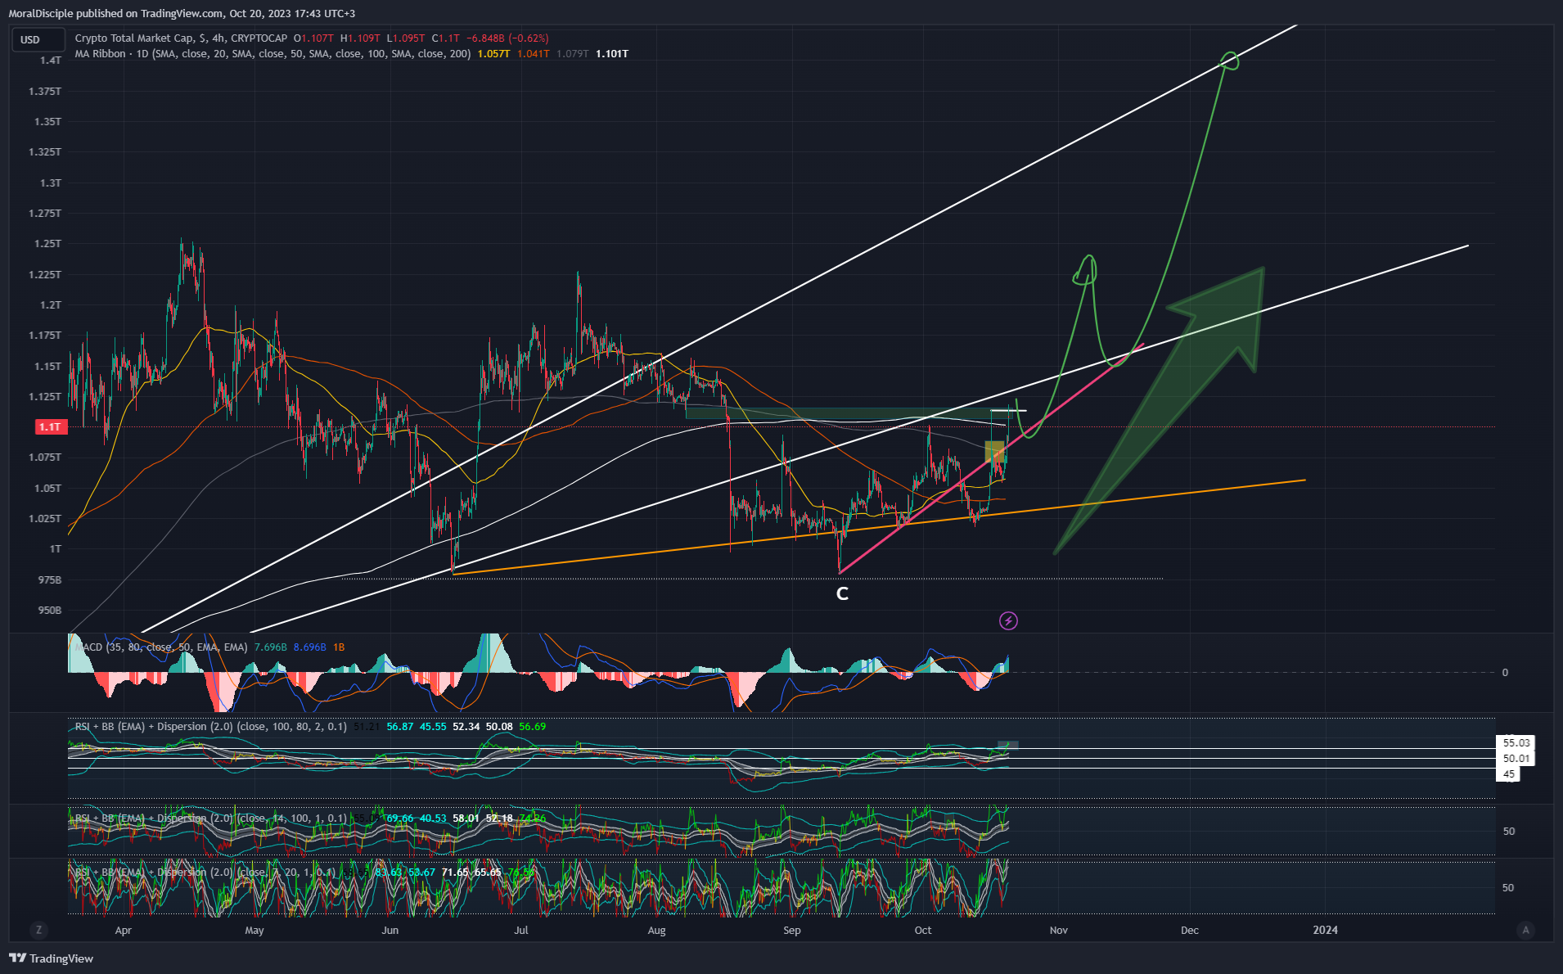Click the 1.25T price axis label
The image size is (1563, 974).
point(47,244)
